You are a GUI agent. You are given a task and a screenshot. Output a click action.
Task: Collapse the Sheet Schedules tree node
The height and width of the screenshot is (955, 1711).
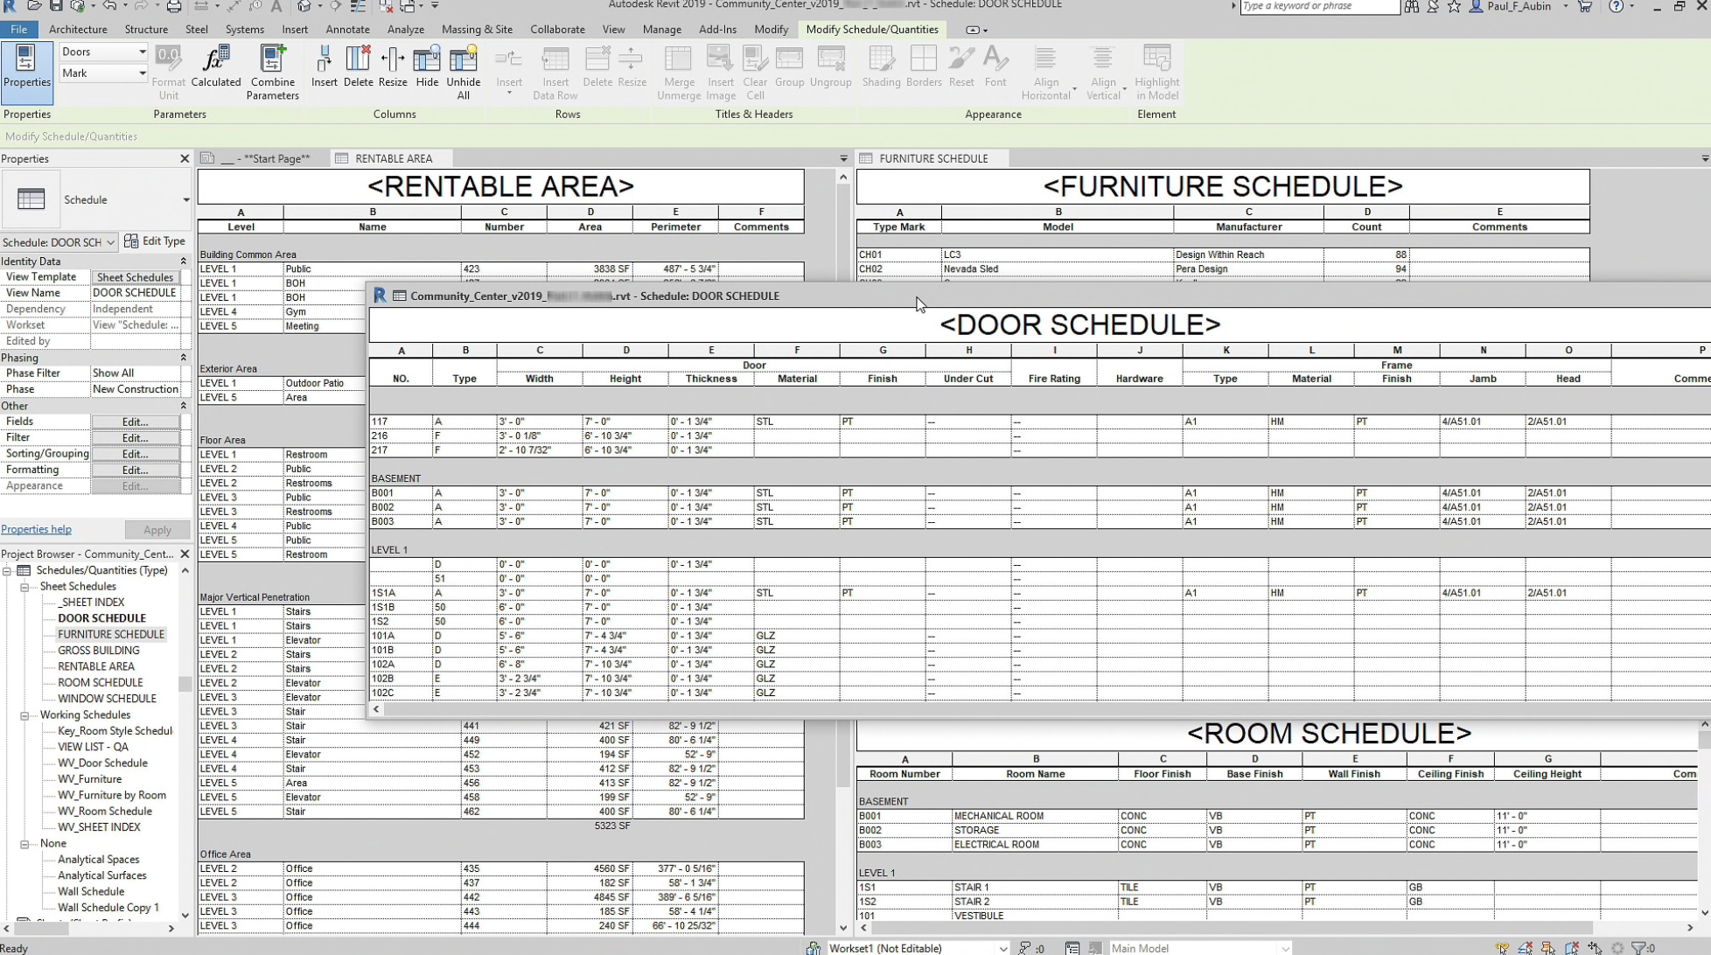[24, 587]
